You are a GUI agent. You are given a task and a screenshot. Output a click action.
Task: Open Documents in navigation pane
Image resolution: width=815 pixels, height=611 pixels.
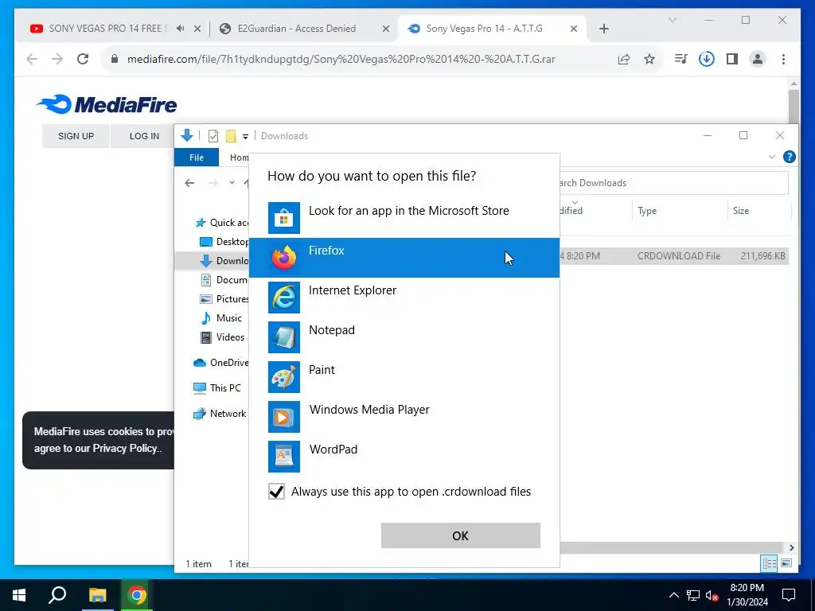tap(224, 280)
